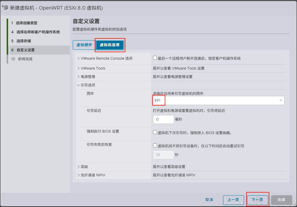The height and width of the screenshot is (207, 297).
Task: Collapse the 引导选项 section
Action: coord(79,85)
